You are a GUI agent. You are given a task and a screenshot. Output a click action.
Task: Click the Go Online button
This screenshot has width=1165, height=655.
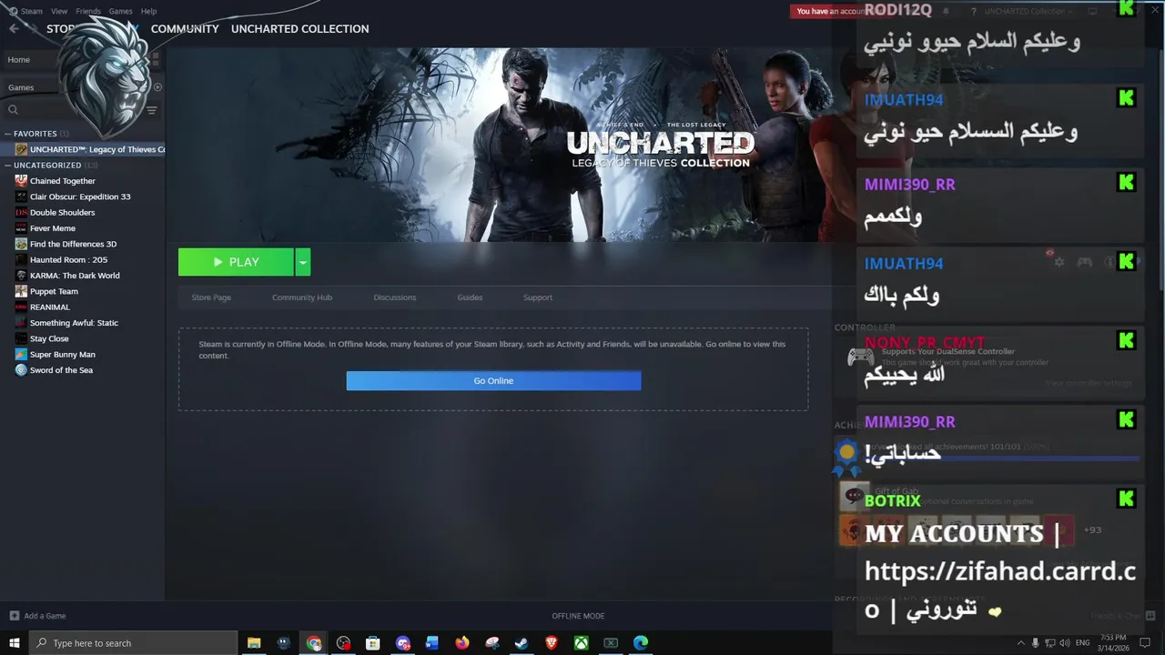pos(493,380)
